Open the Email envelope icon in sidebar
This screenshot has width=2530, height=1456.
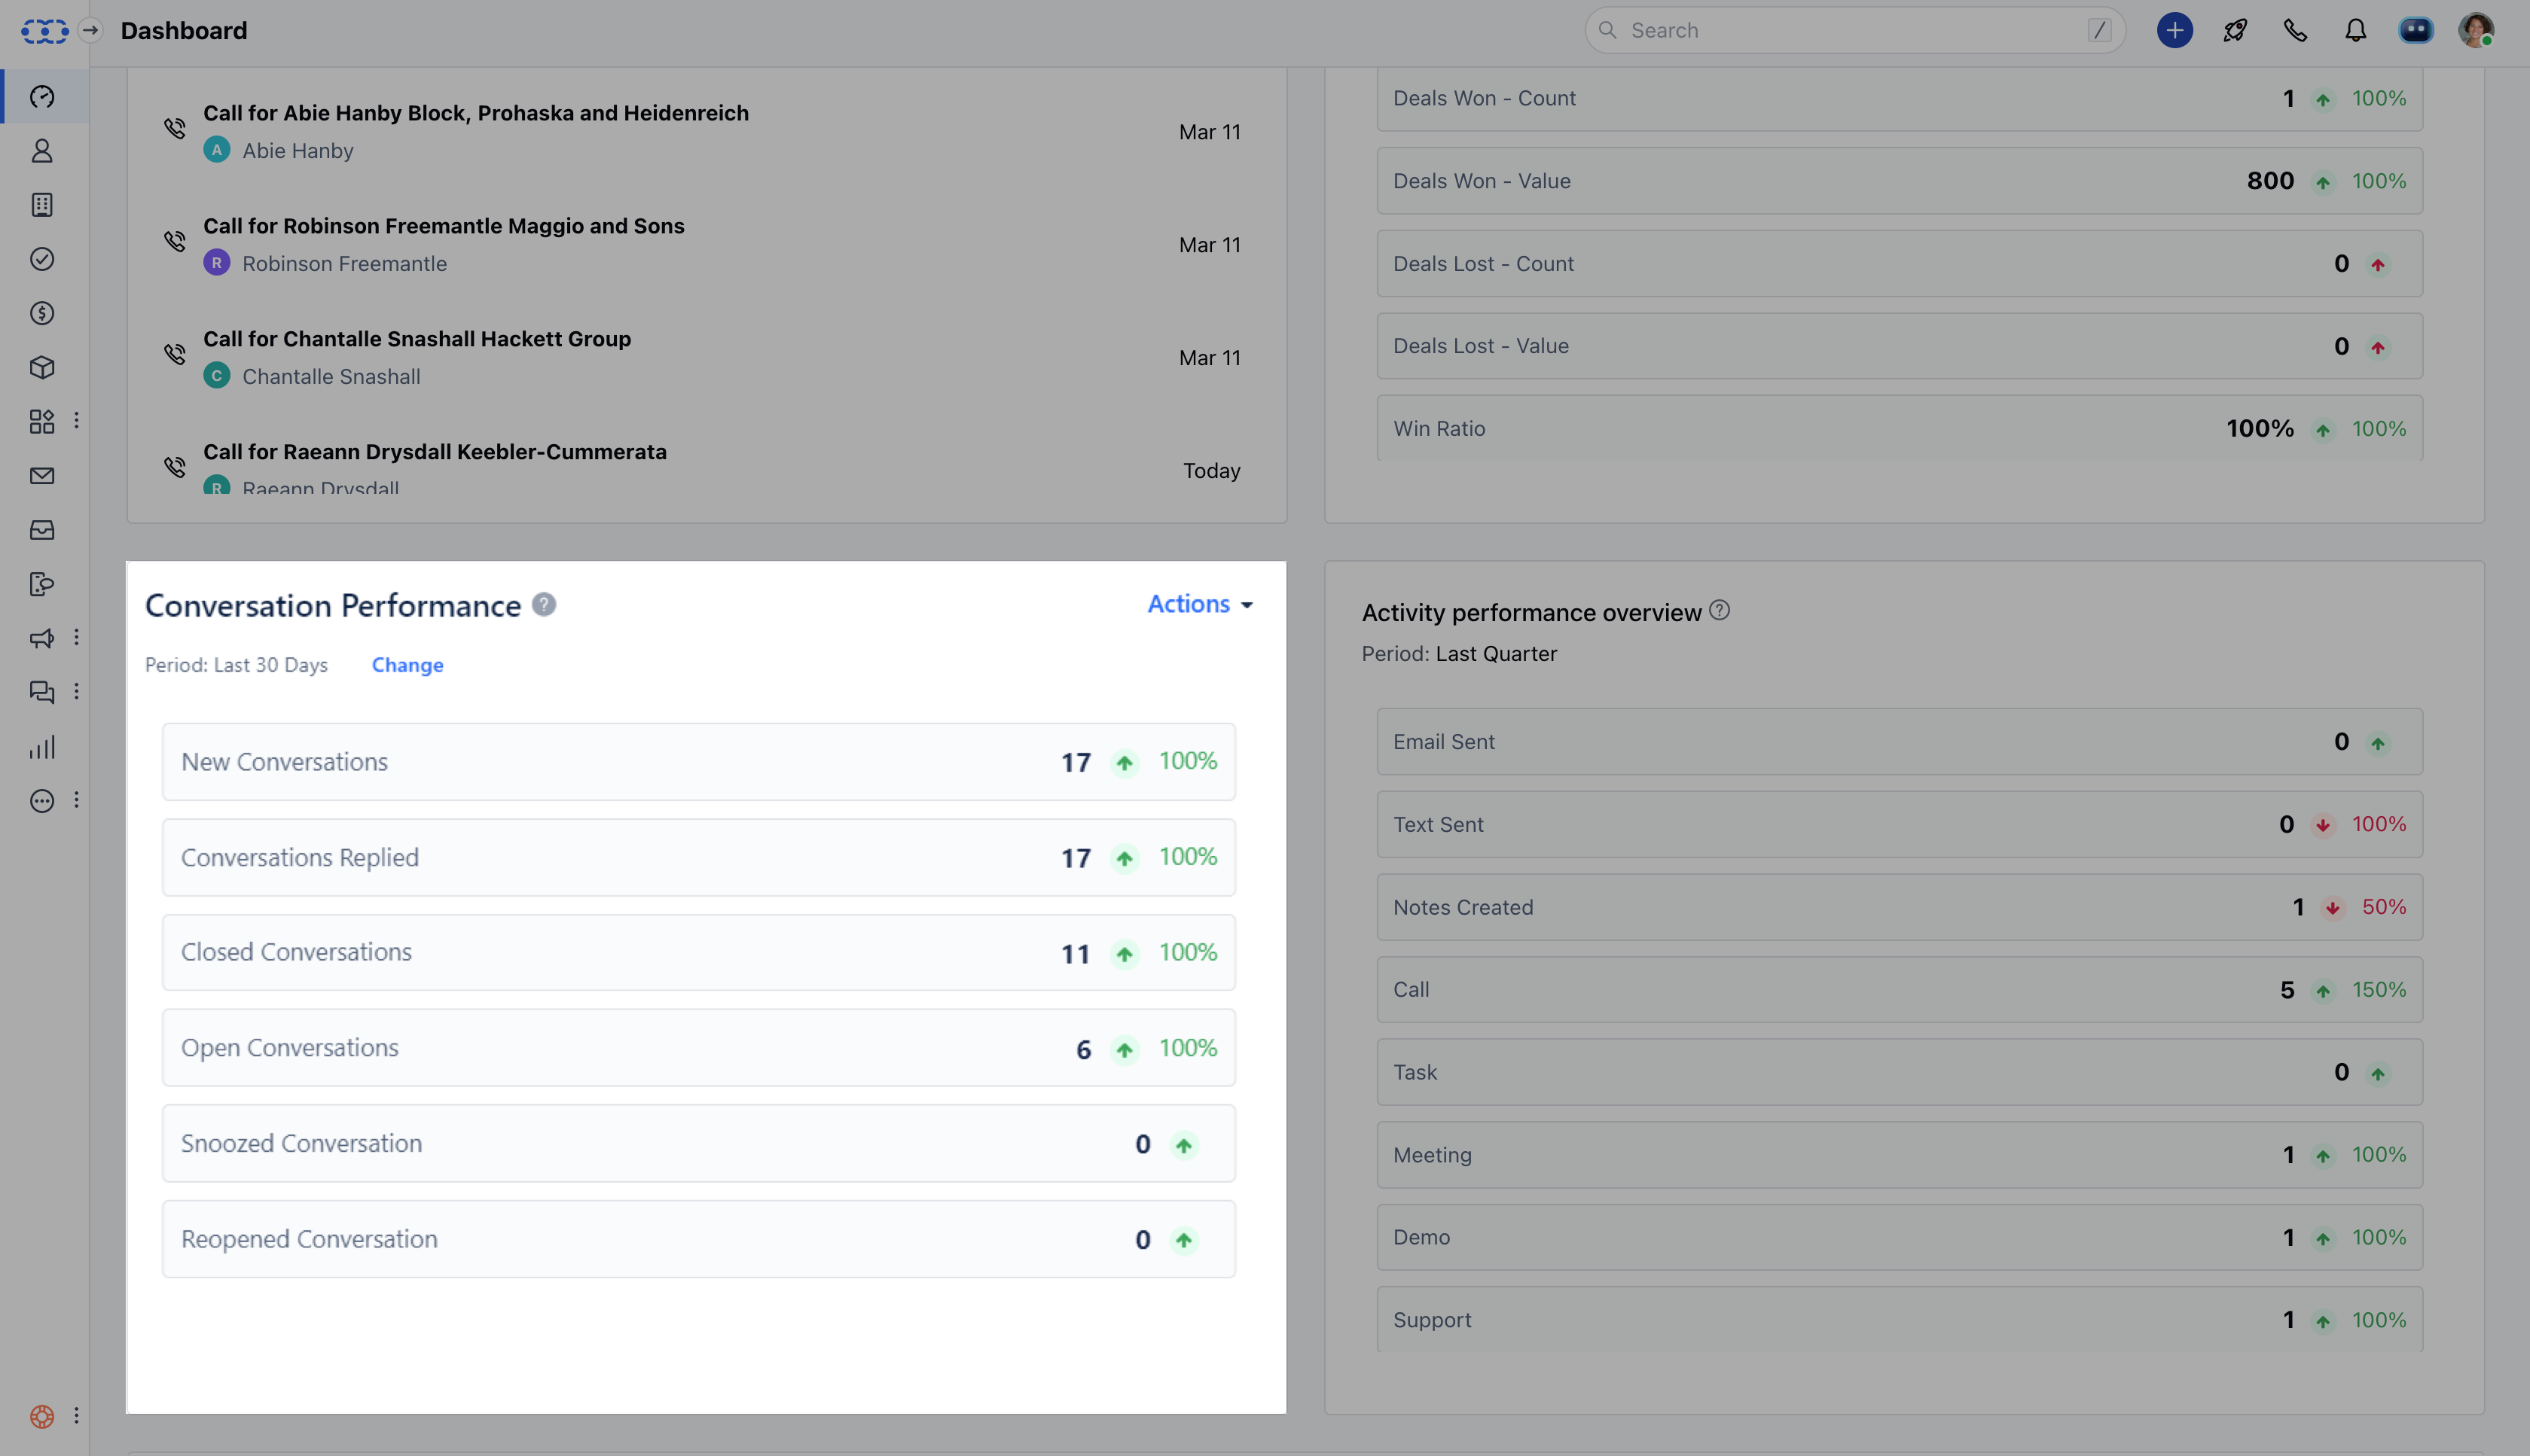(x=42, y=476)
